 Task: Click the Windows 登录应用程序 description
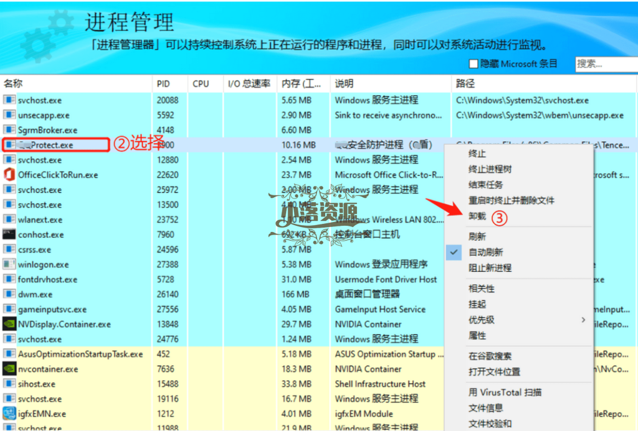click(381, 264)
